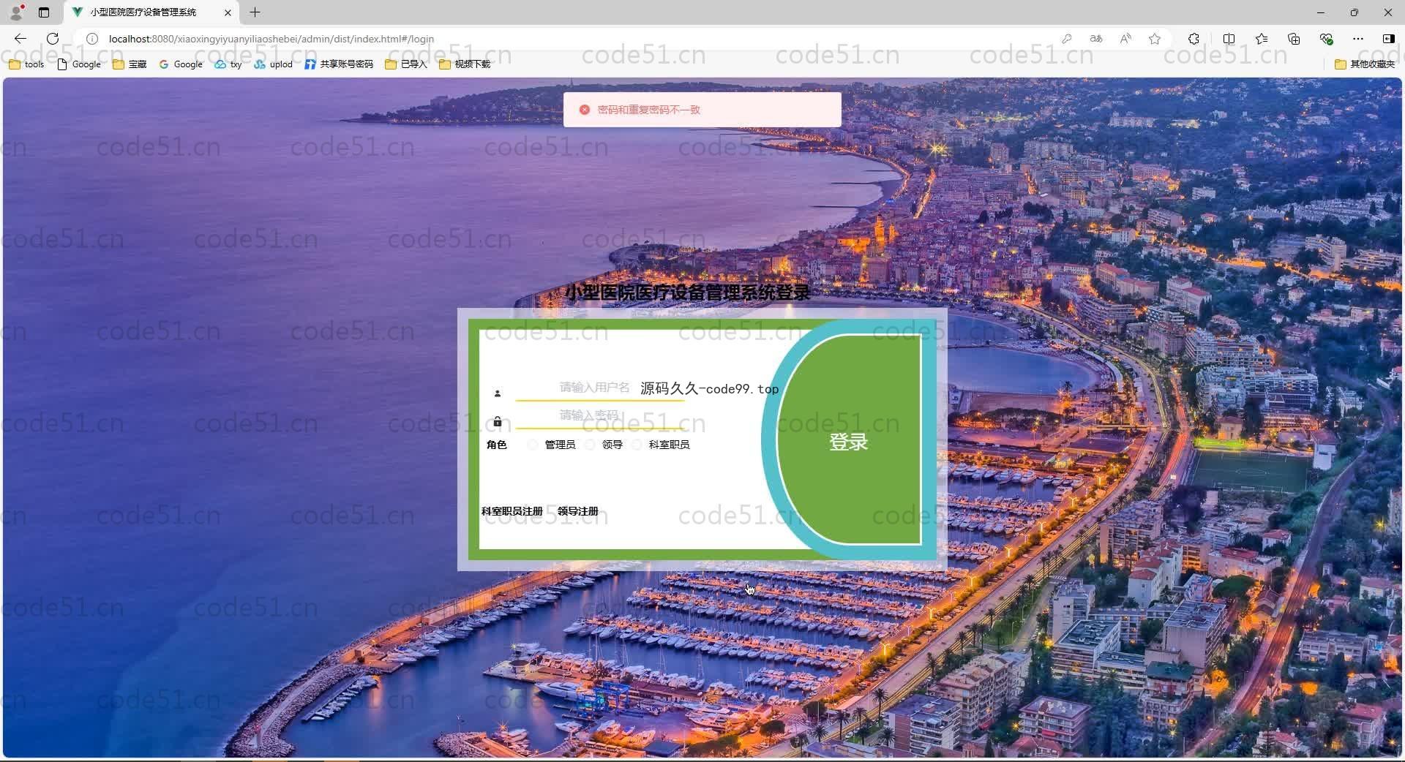Click the address bar URL
This screenshot has width=1405, height=762.
[271, 39]
